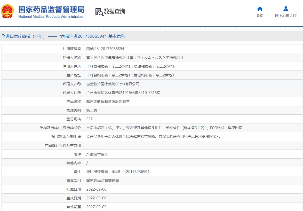Select the slash value in 其他内容 row
Viewport: 303px width, 211px height.
click(x=87, y=163)
